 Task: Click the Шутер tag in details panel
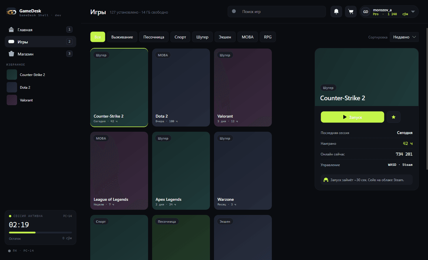[x=328, y=88]
